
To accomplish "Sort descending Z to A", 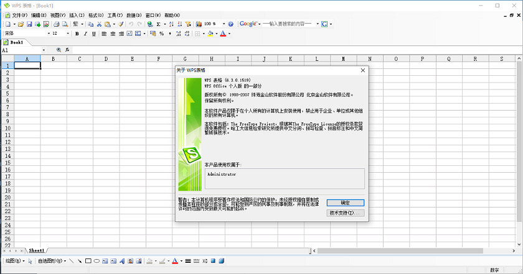I will point(179,24).
